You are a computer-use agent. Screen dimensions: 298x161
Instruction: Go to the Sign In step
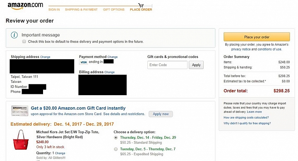tap(54, 10)
